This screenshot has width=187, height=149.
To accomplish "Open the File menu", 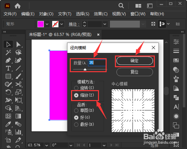I will click(x=10, y=14).
